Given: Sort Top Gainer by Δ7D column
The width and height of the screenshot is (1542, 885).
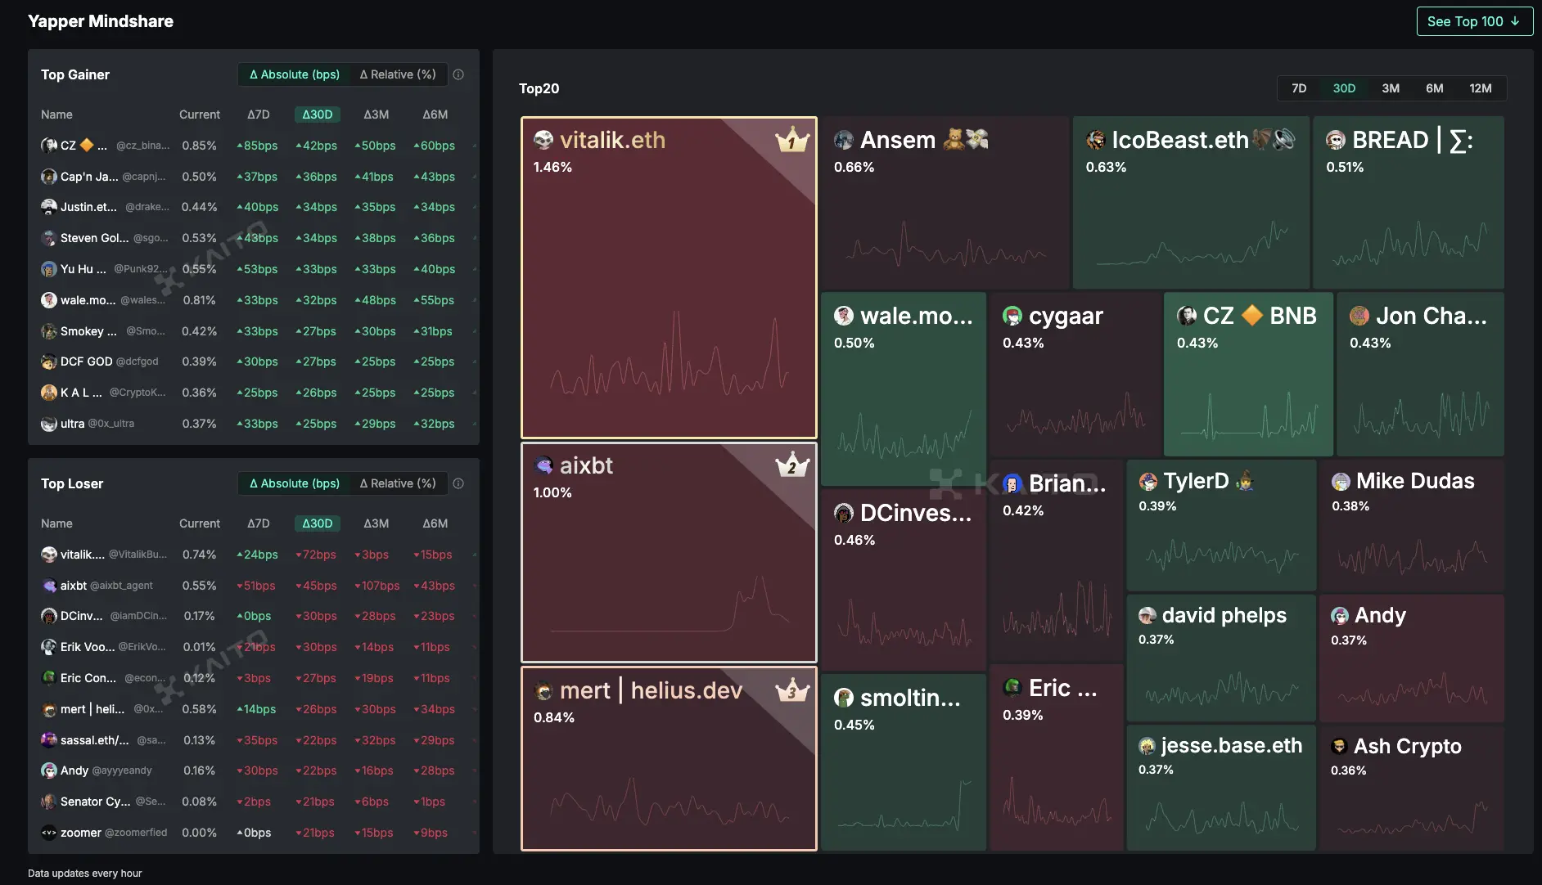Looking at the screenshot, I should pos(258,115).
